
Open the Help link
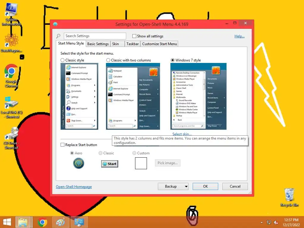tap(240, 36)
